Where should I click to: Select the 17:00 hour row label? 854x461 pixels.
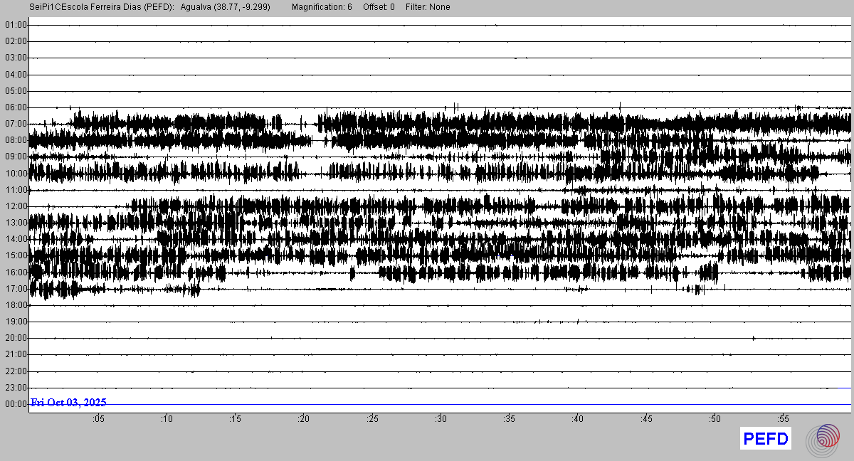pos(16,289)
